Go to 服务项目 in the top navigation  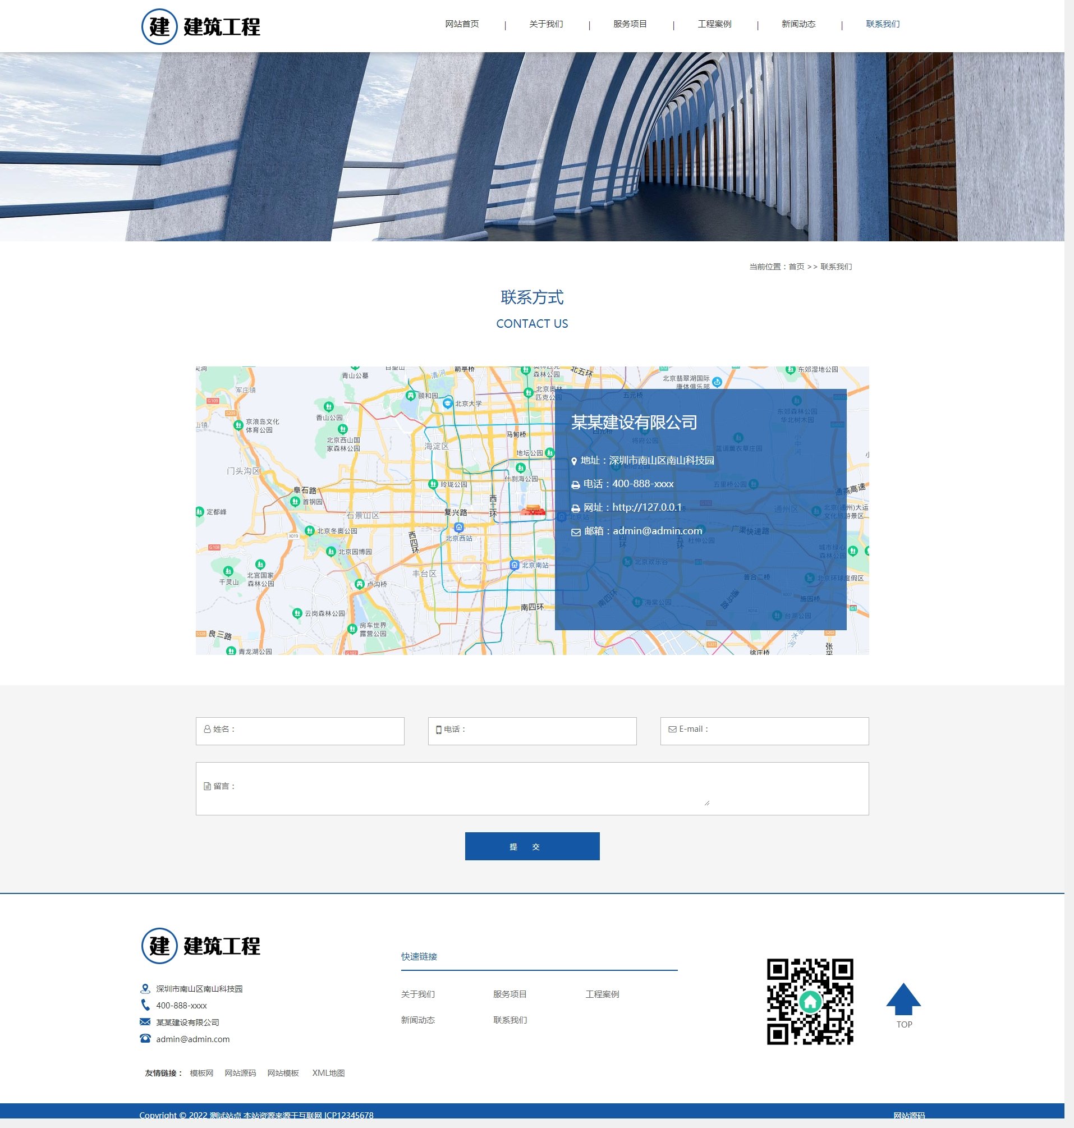pyautogui.click(x=630, y=24)
